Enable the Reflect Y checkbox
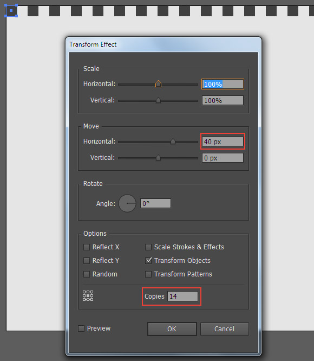This screenshot has height=361, width=314. tap(87, 261)
